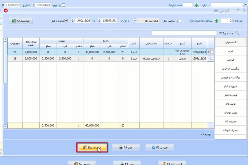The image size is (248, 165).
Task: Click the تاریخ column header
Action: click(x=199, y=44)
